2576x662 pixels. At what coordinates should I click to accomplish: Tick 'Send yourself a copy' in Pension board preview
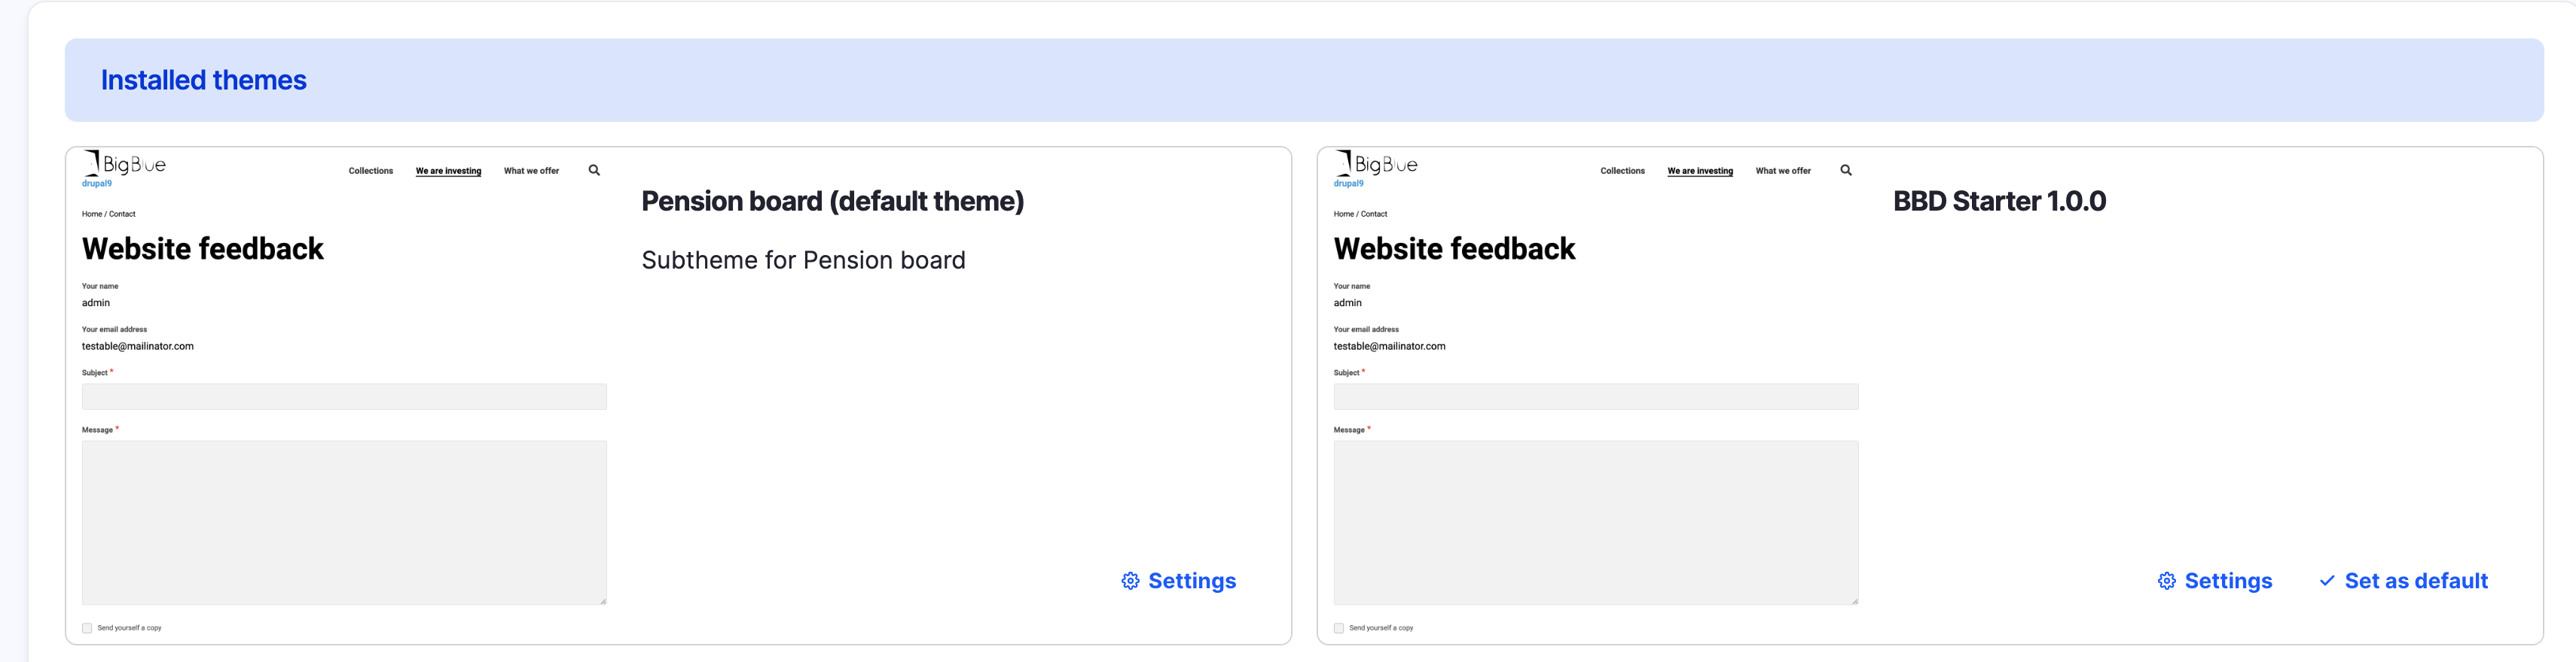[87, 628]
